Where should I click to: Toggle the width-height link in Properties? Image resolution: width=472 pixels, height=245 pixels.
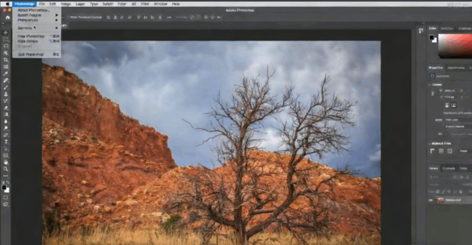[x=433, y=94]
